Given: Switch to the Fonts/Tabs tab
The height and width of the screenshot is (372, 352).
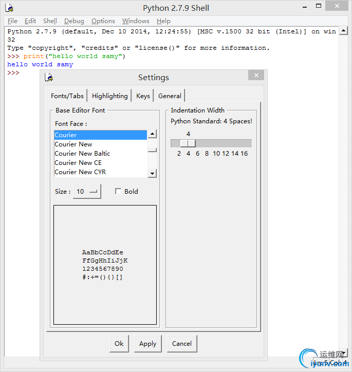Looking at the screenshot, I should (67, 96).
